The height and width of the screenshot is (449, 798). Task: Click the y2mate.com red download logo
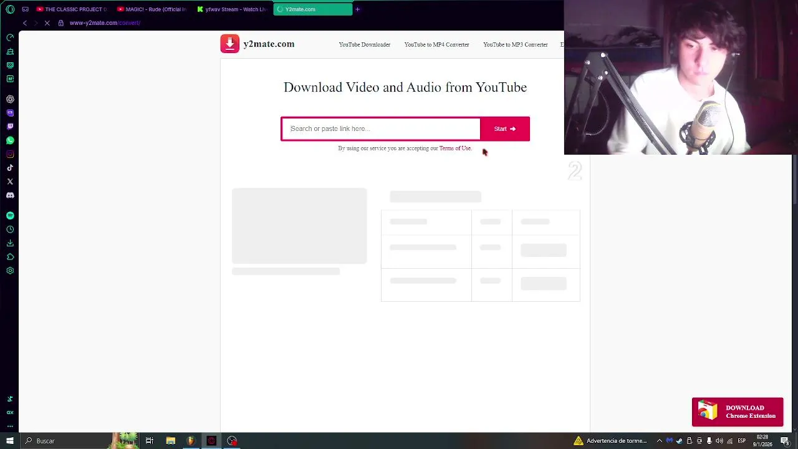tap(229, 44)
